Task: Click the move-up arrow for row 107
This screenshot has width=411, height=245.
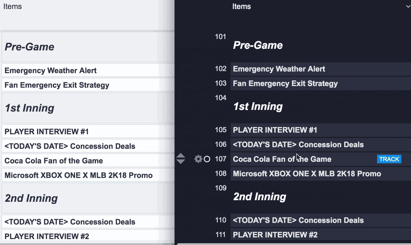Action: [181, 156]
